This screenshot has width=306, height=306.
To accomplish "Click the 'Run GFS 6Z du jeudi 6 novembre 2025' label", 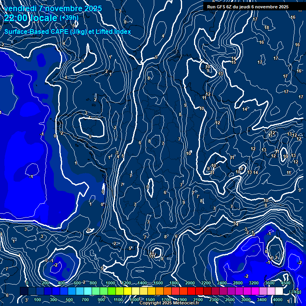I will [248, 7].
